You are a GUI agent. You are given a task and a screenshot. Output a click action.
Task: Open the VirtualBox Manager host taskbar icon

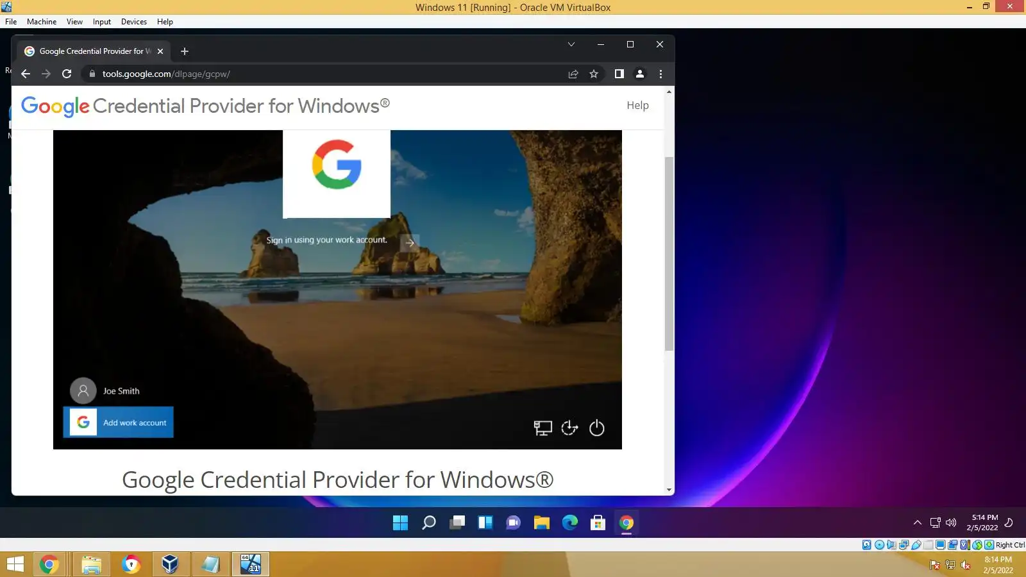(x=170, y=565)
